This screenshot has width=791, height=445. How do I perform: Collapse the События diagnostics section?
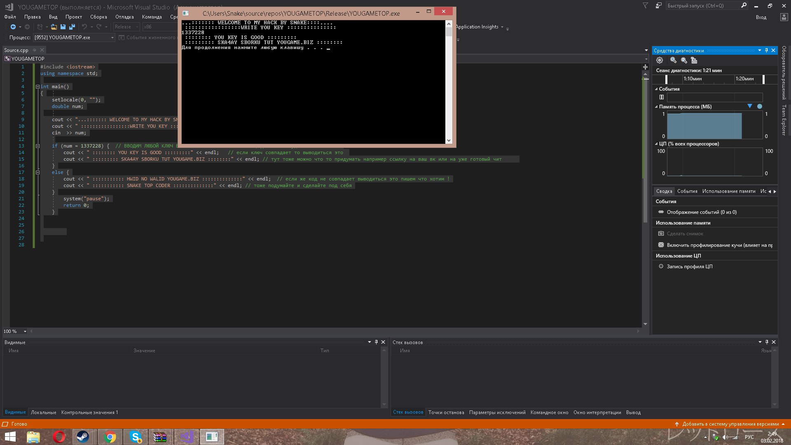[656, 89]
